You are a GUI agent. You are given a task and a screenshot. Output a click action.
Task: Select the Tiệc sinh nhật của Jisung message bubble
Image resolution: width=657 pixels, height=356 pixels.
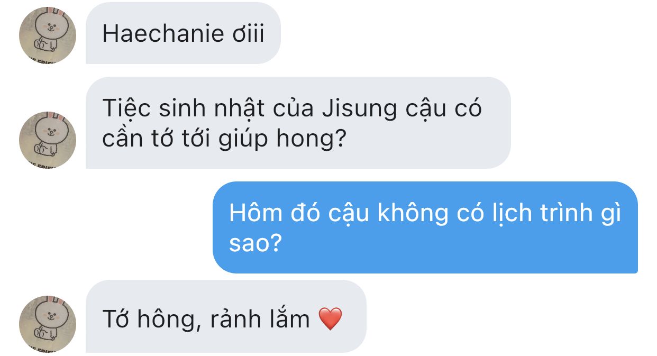(298, 123)
